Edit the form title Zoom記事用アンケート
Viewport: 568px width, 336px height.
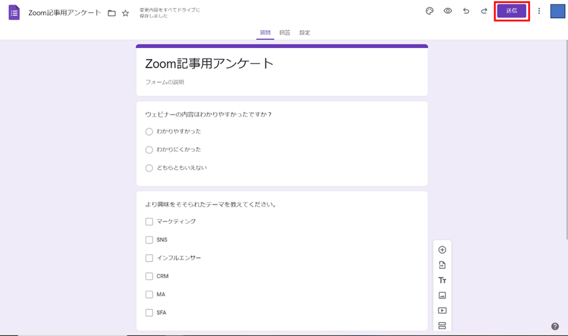click(x=210, y=63)
